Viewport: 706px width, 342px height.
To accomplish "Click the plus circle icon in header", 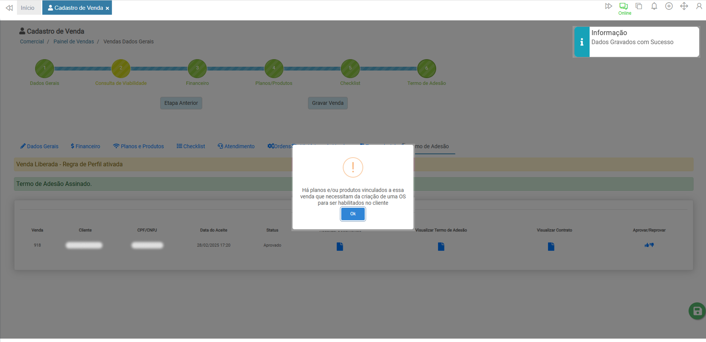I will [669, 6].
